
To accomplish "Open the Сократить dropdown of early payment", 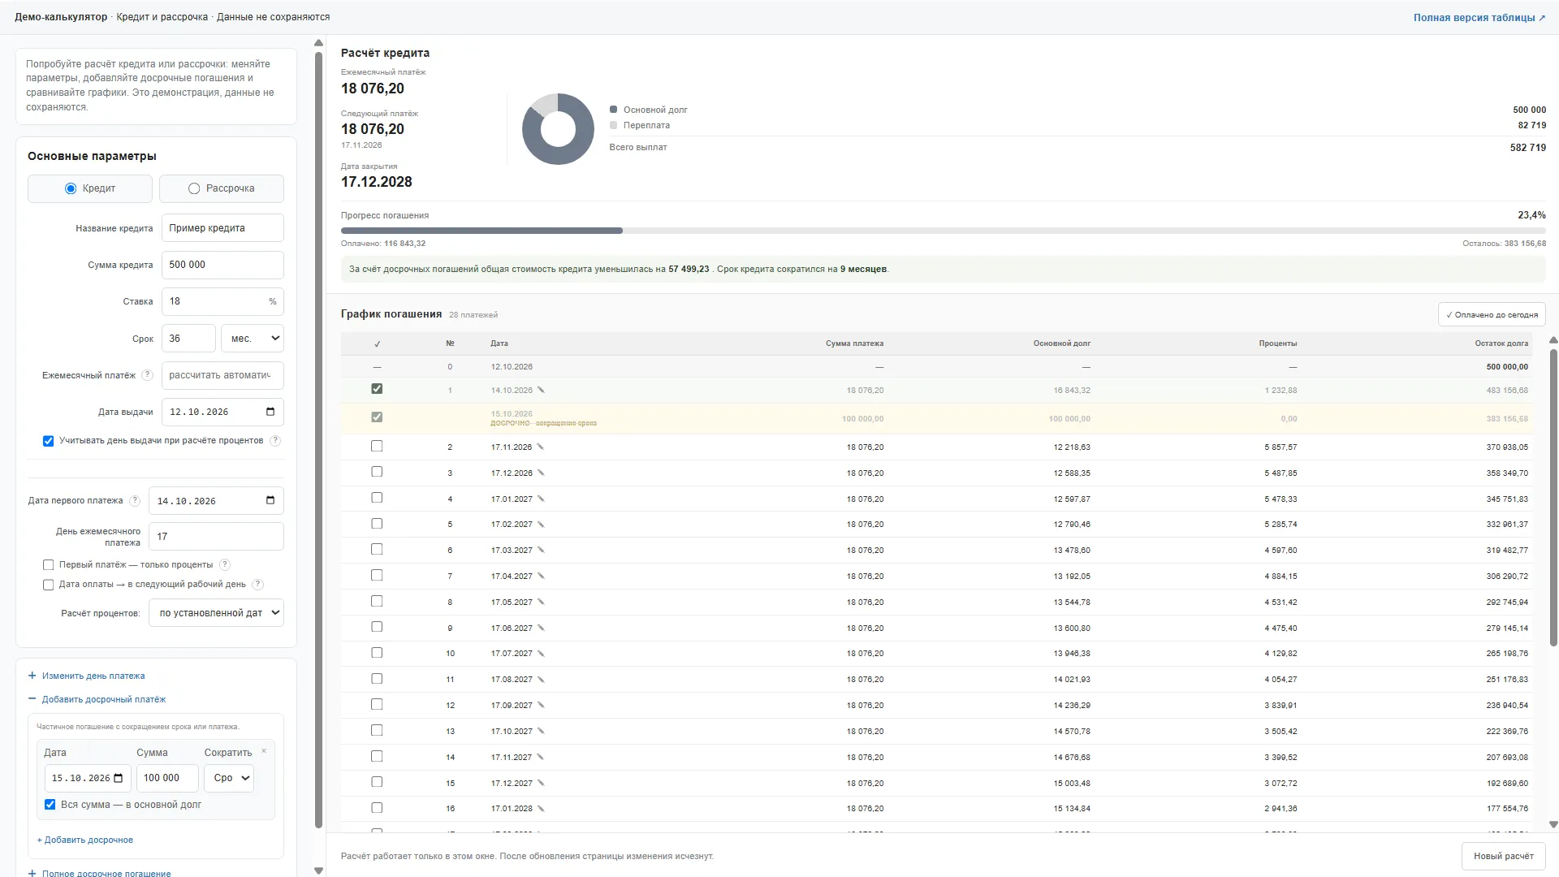I will click(229, 779).
